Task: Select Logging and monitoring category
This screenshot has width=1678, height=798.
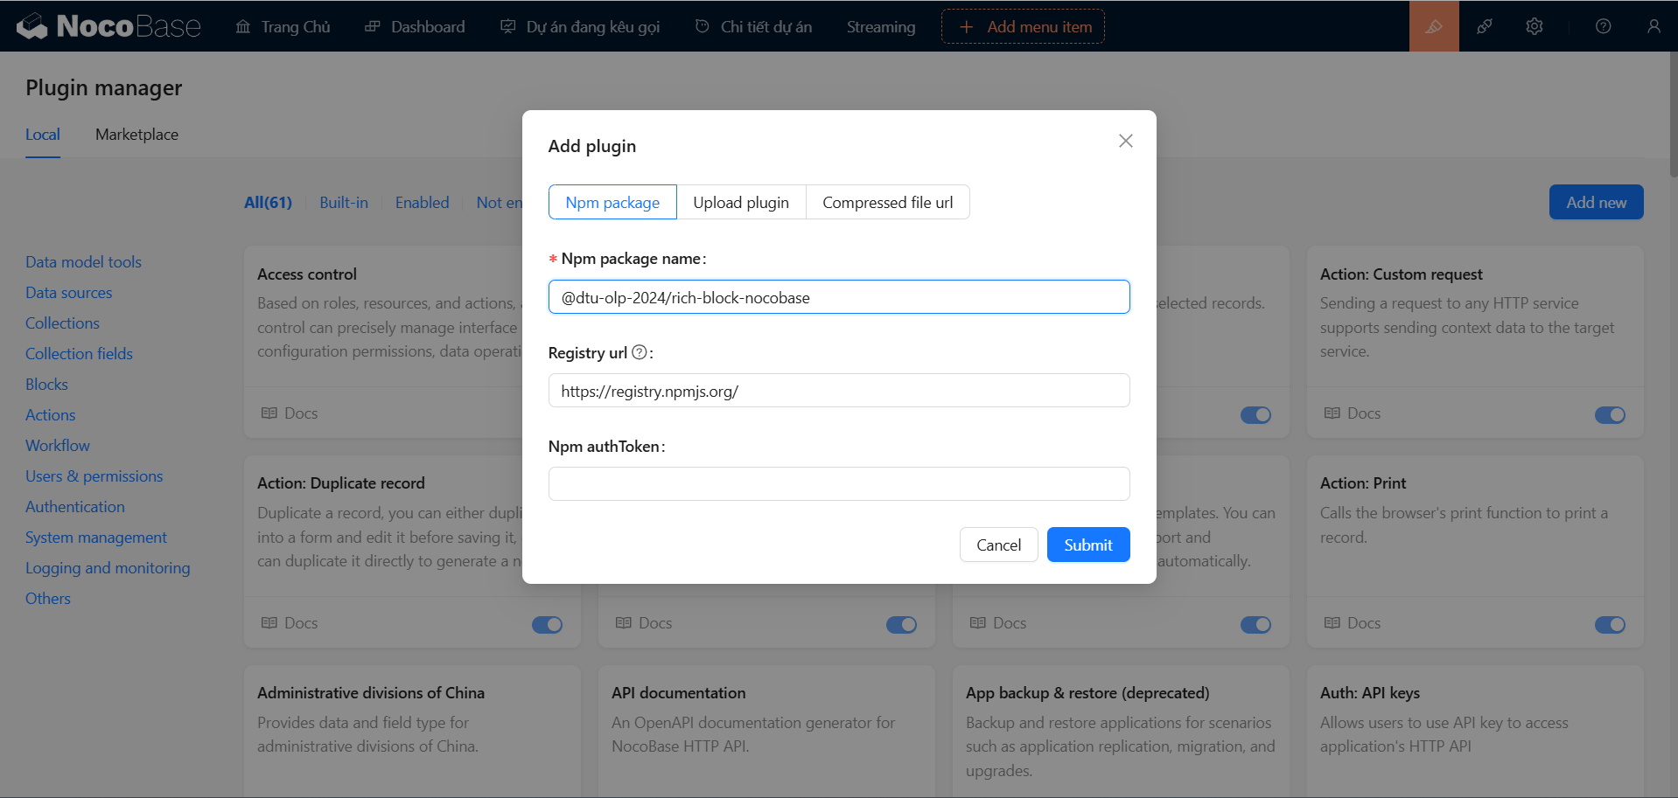Action: click(x=108, y=567)
